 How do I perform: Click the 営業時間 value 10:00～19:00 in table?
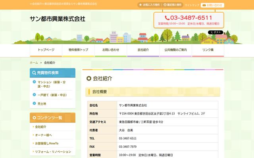146,155
